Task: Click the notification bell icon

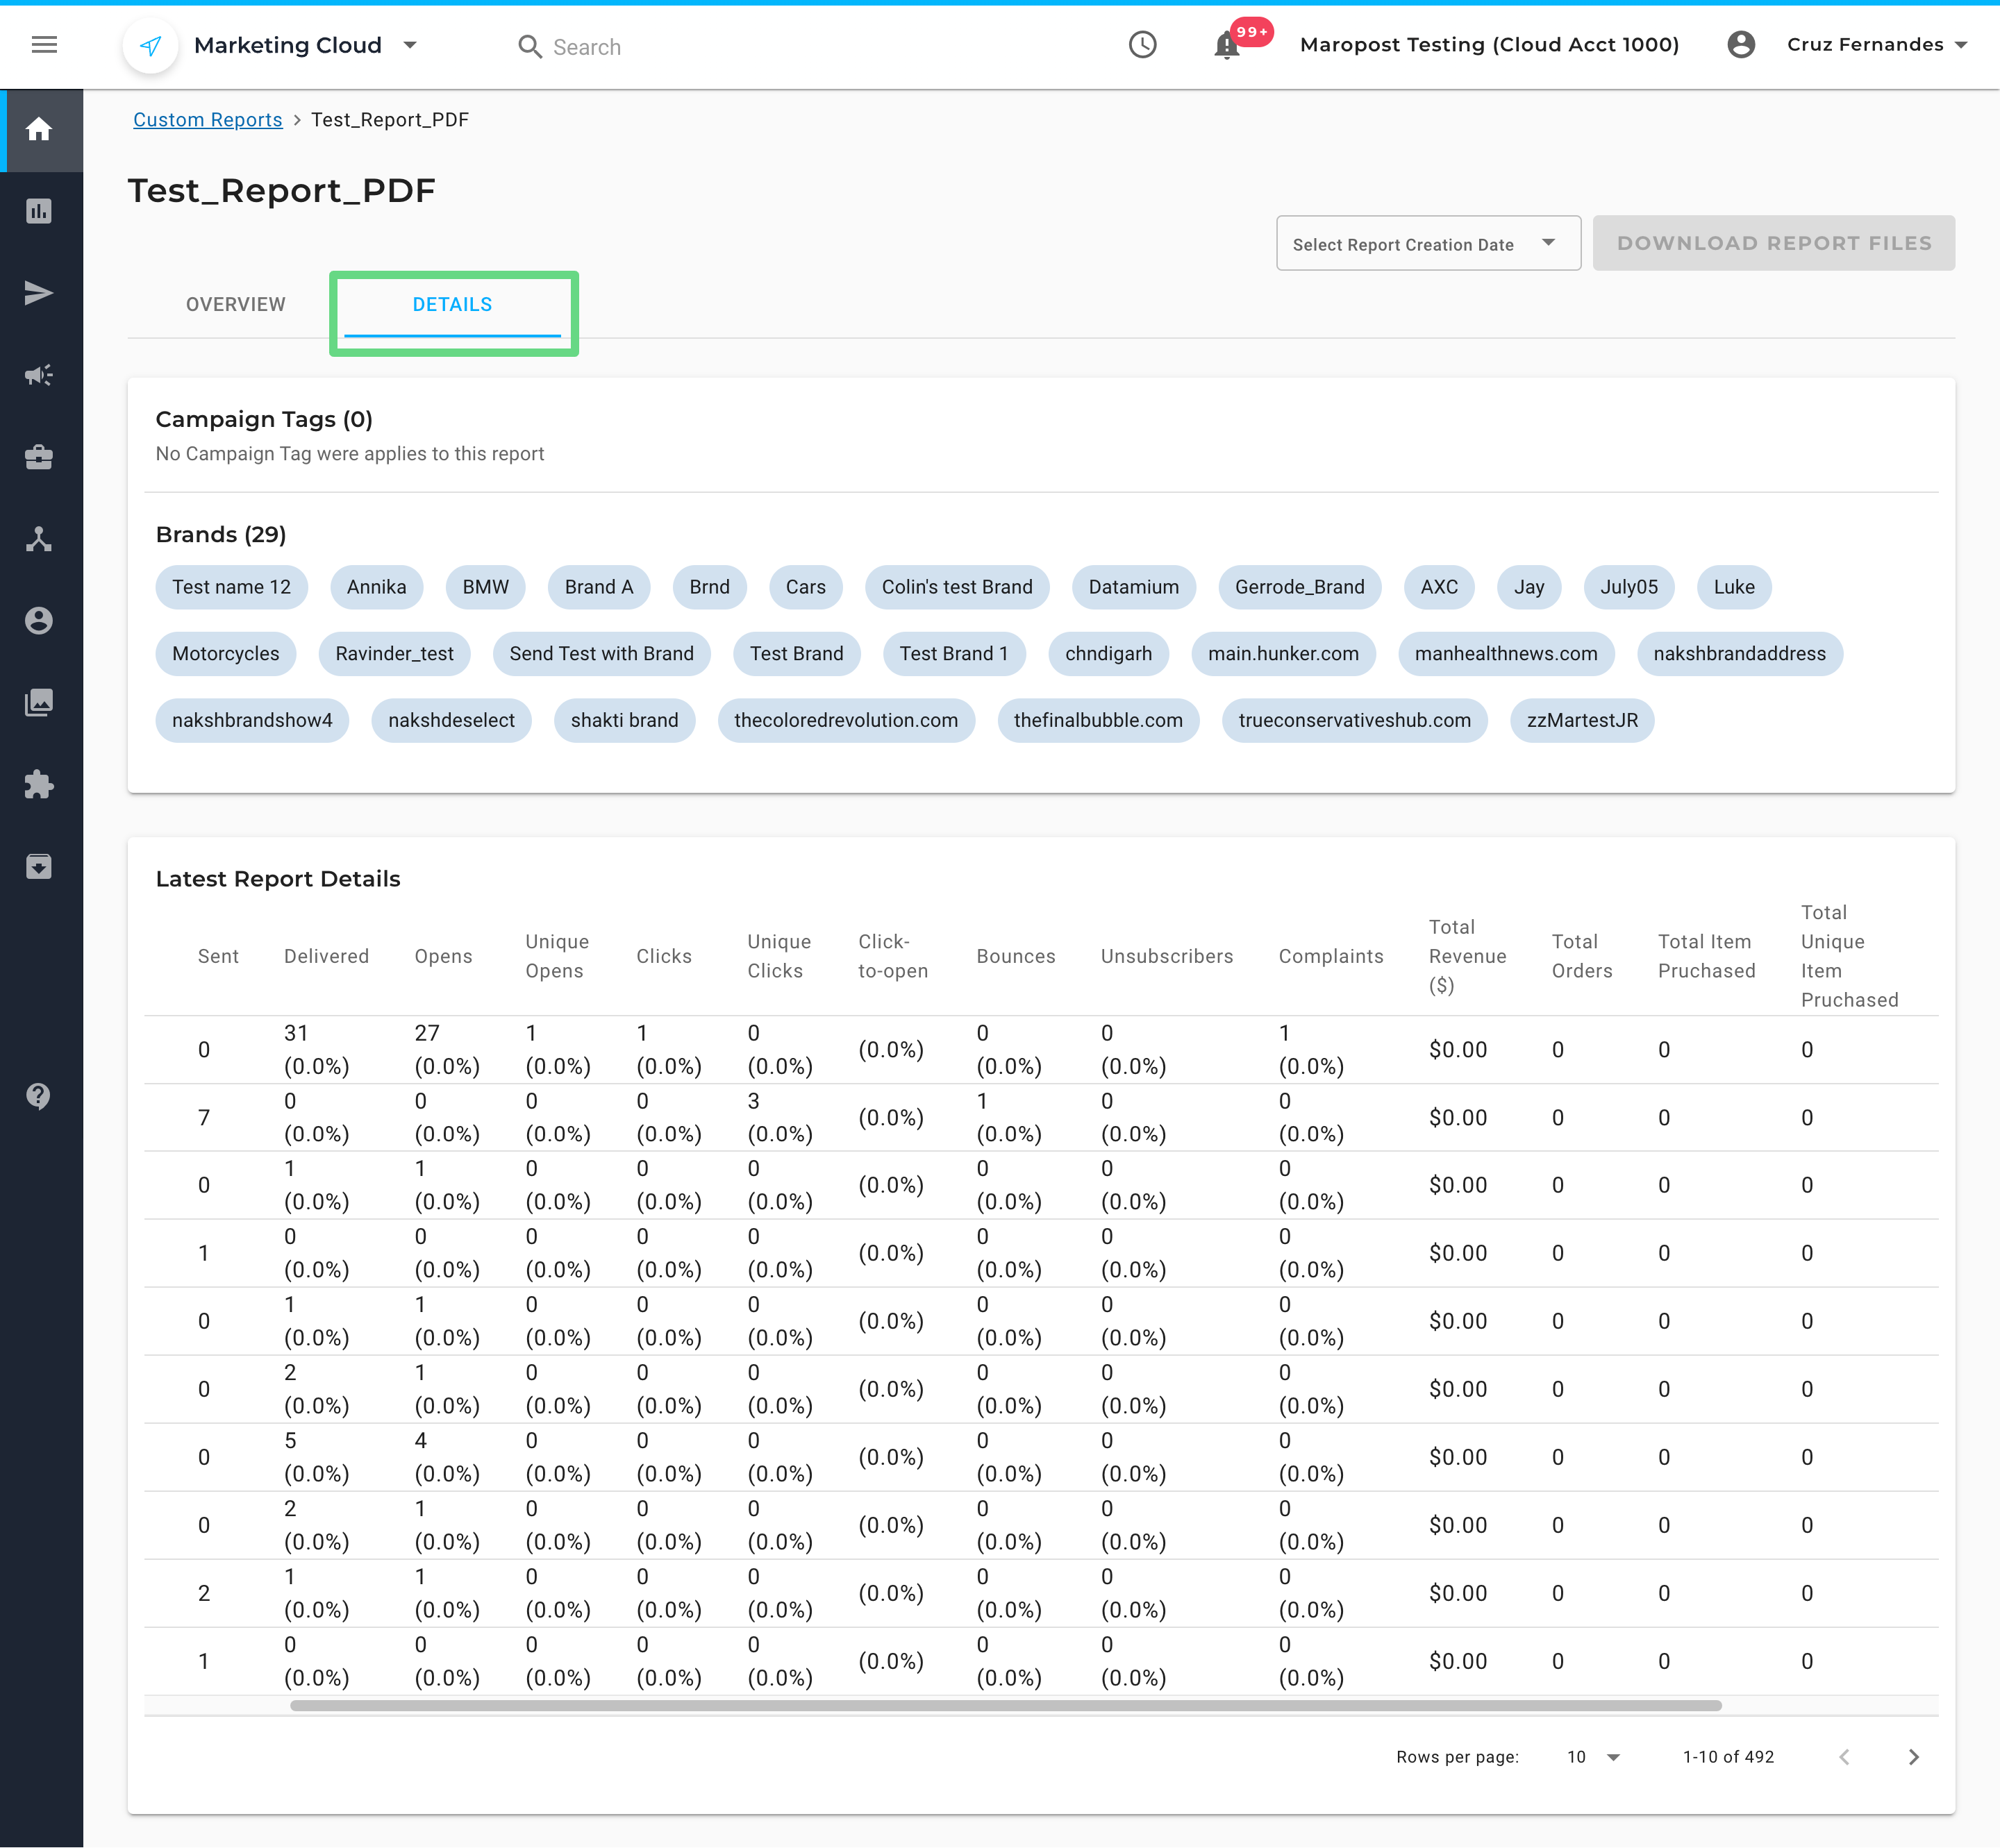Action: [x=1226, y=46]
